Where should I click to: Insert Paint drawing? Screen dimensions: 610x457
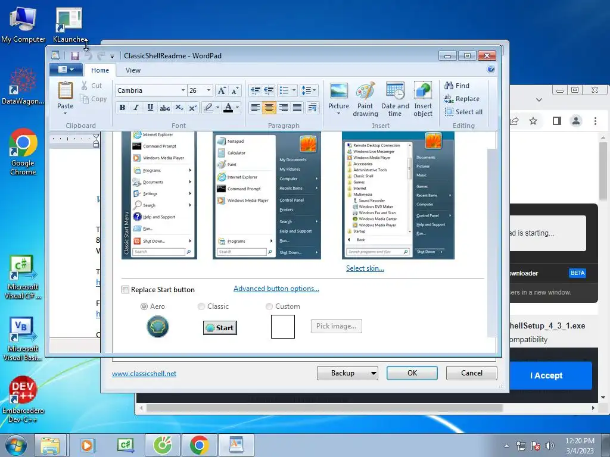click(x=365, y=99)
